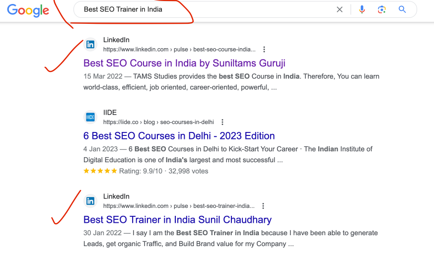The height and width of the screenshot is (262, 434).
Task: Click linkedin.com best-seo-trainer-india URL breadcrumb
Action: (179, 206)
